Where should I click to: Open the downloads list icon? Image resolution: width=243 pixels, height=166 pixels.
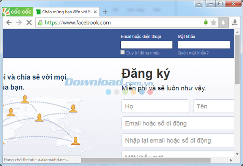click(x=235, y=23)
